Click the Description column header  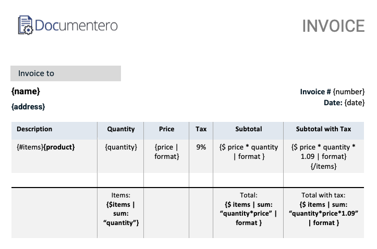(34, 129)
